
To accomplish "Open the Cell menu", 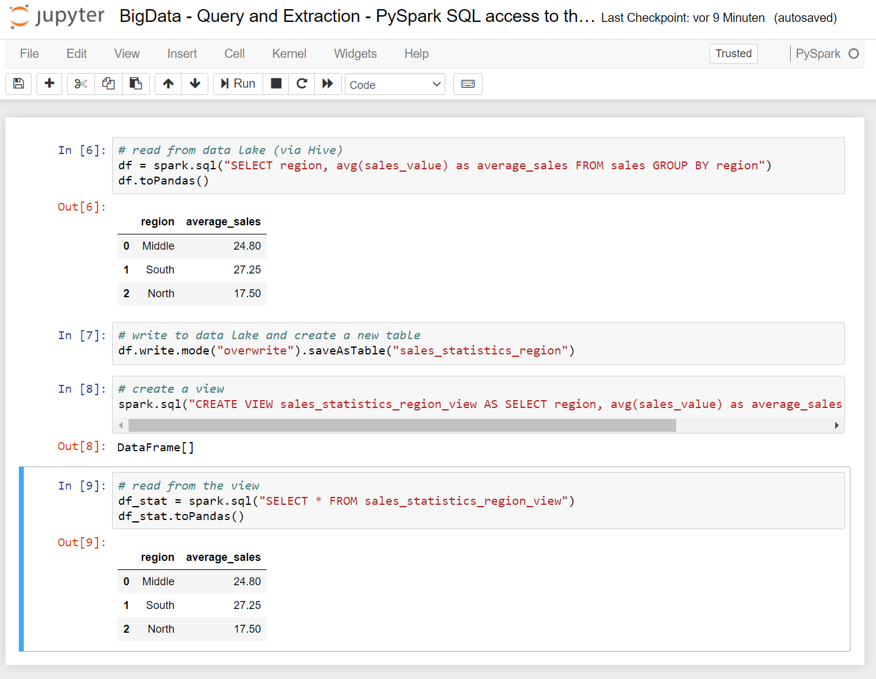I will click(235, 54).
